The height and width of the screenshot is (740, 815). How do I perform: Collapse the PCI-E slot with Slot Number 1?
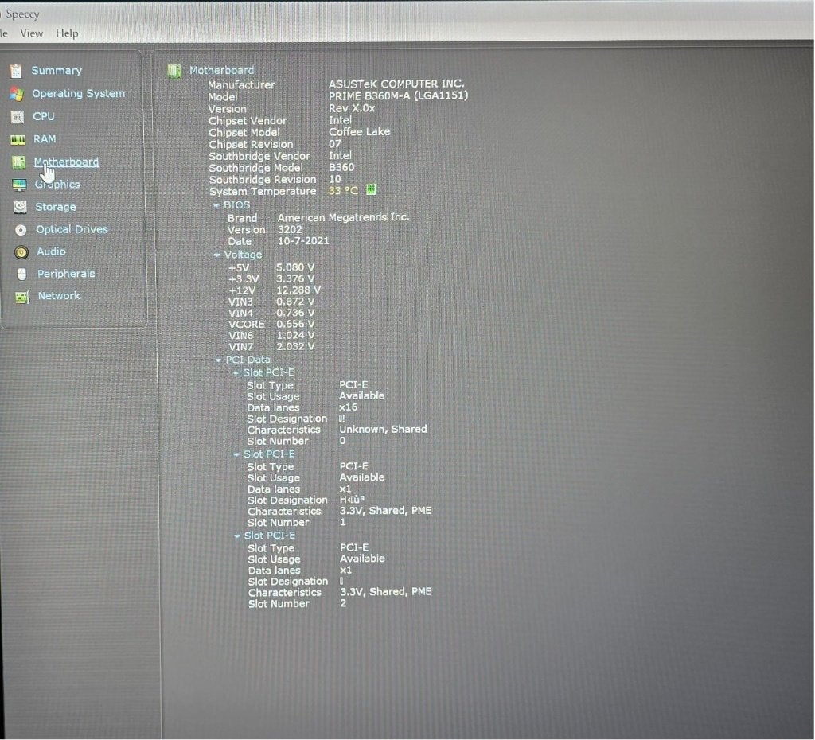236,454
